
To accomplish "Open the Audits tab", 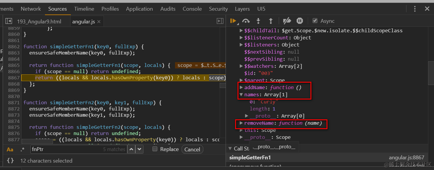I will point(168,9).
